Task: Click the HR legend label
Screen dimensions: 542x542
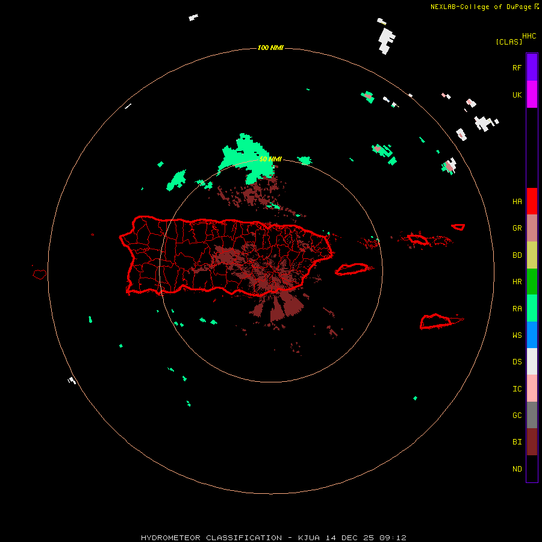Action: click(x=517, y=282)
